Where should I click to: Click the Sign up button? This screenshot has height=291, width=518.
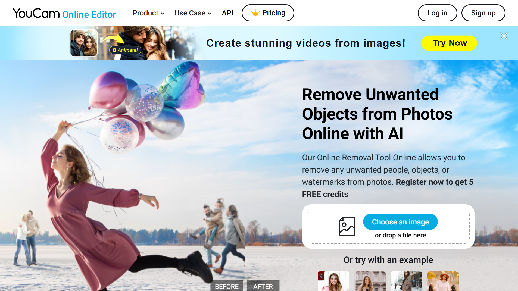(483, 13)
